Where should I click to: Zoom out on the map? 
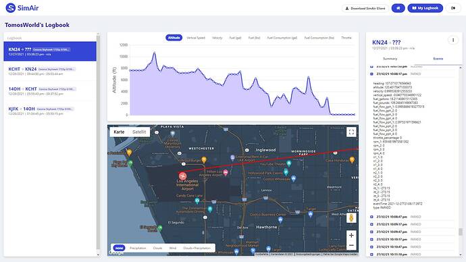point(351,245)
